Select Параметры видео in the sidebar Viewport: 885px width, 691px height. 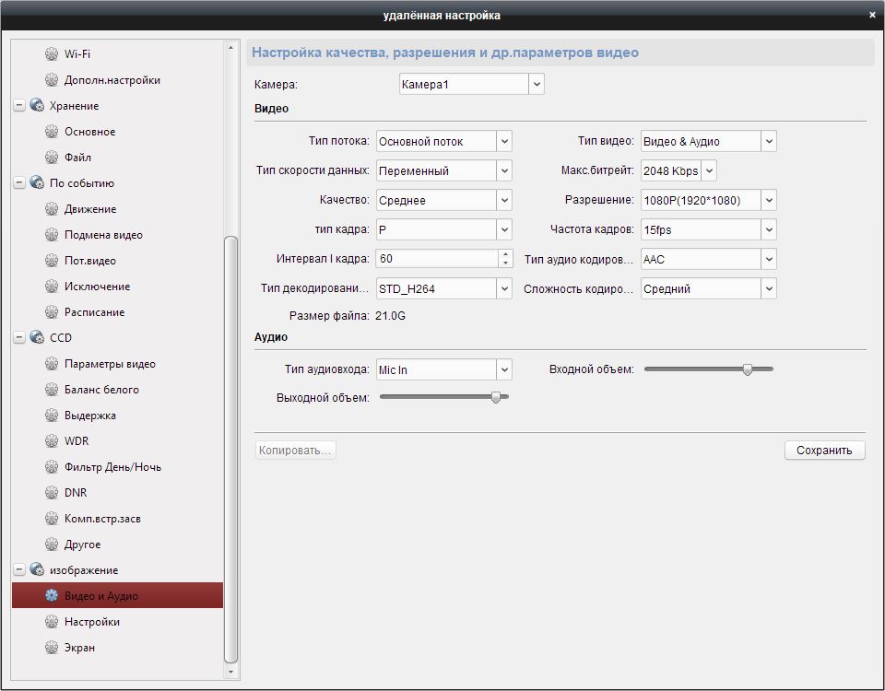tap(110, 364)
